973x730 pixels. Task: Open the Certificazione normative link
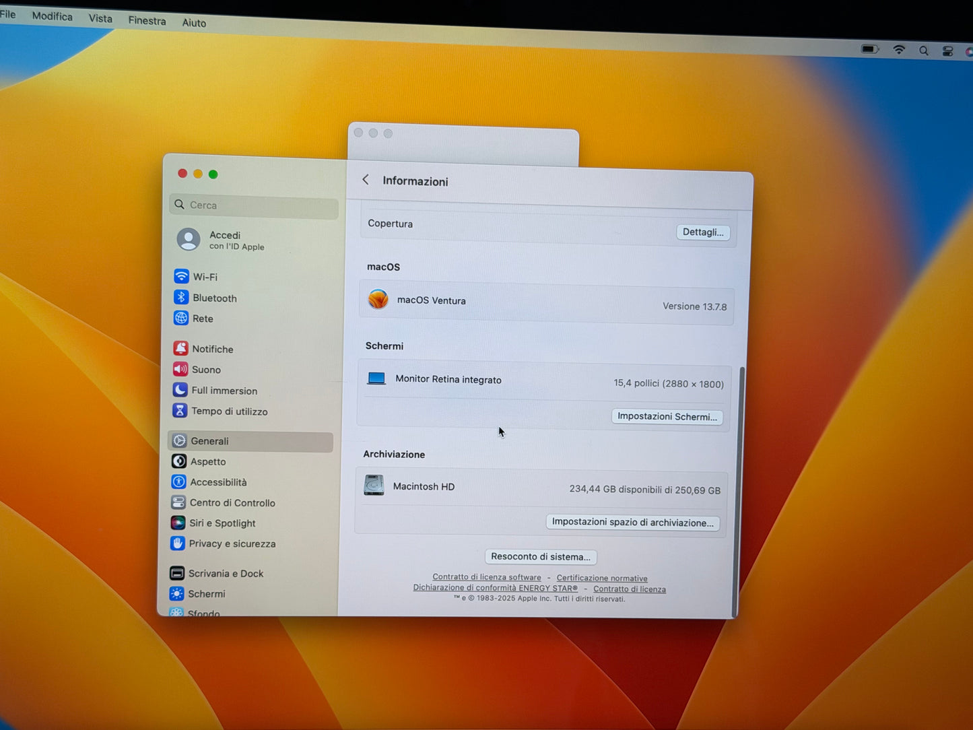click(x=602, y=578)
